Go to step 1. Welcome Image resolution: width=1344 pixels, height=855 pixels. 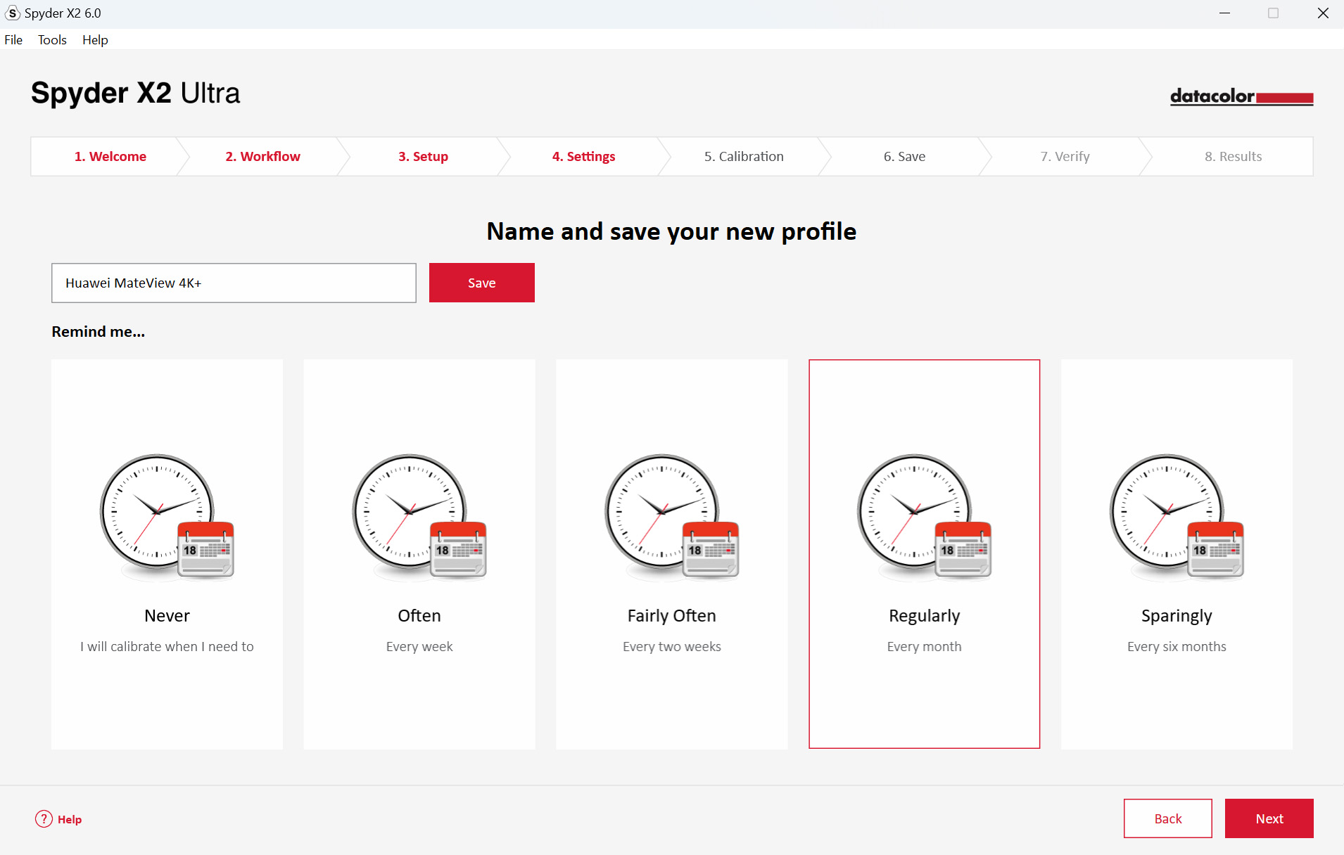coord(110,156)
